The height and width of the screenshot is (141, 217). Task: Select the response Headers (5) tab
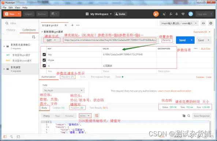[77, 108]
